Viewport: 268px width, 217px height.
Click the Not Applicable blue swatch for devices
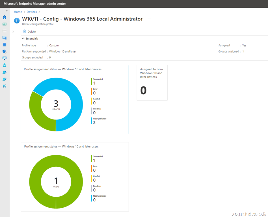[92, 121]
